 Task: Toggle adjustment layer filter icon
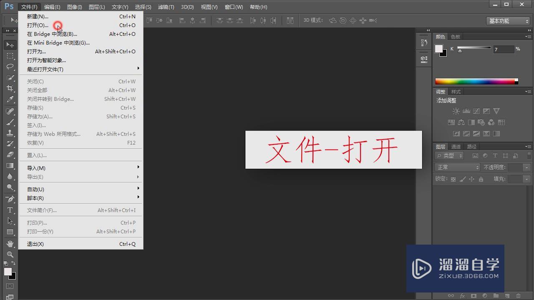pos(485,155)
